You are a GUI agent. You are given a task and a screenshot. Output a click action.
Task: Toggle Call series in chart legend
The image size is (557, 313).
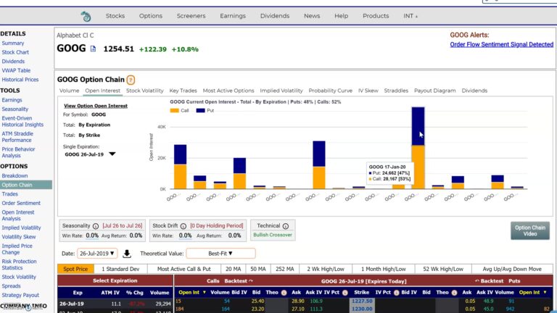pyautogui.click(x=179, y=110)
